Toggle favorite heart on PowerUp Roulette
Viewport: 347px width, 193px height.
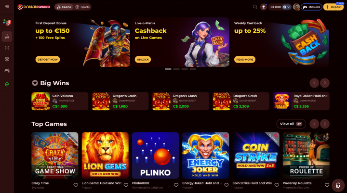[327, 185]
